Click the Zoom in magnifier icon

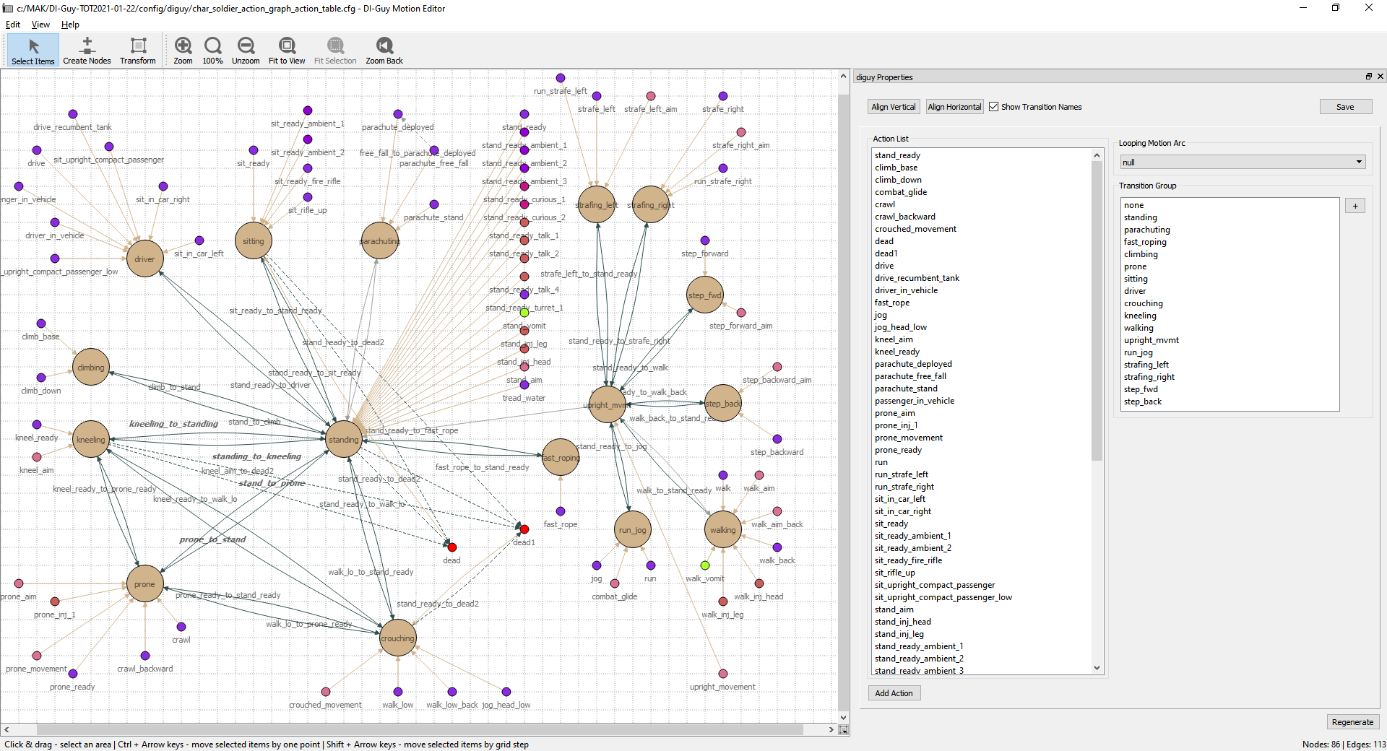point(183,46)
